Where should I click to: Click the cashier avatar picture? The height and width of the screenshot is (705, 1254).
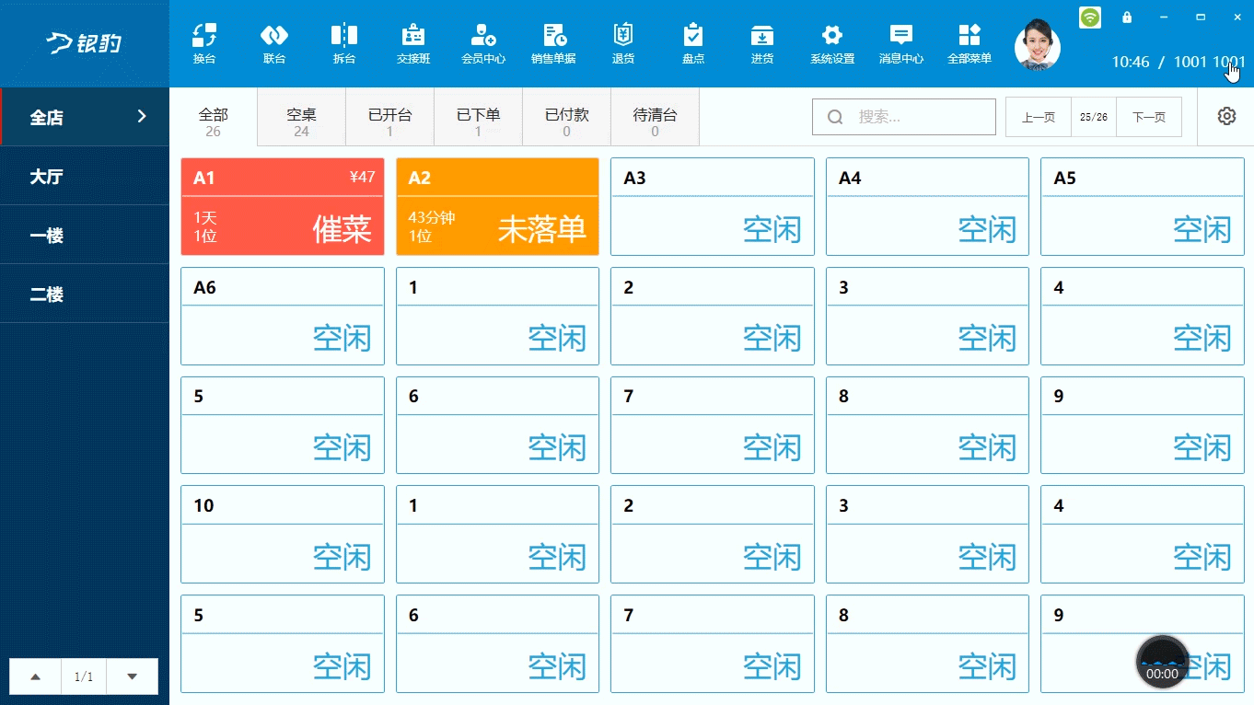pos(1038,46)
